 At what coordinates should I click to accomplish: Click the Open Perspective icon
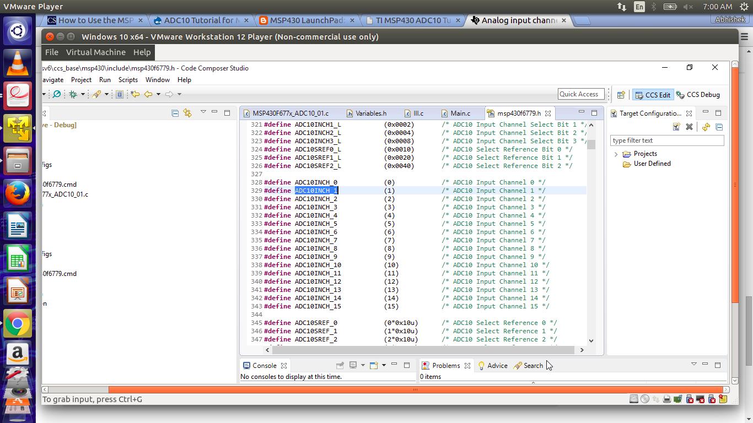click(x=621, y=95)
